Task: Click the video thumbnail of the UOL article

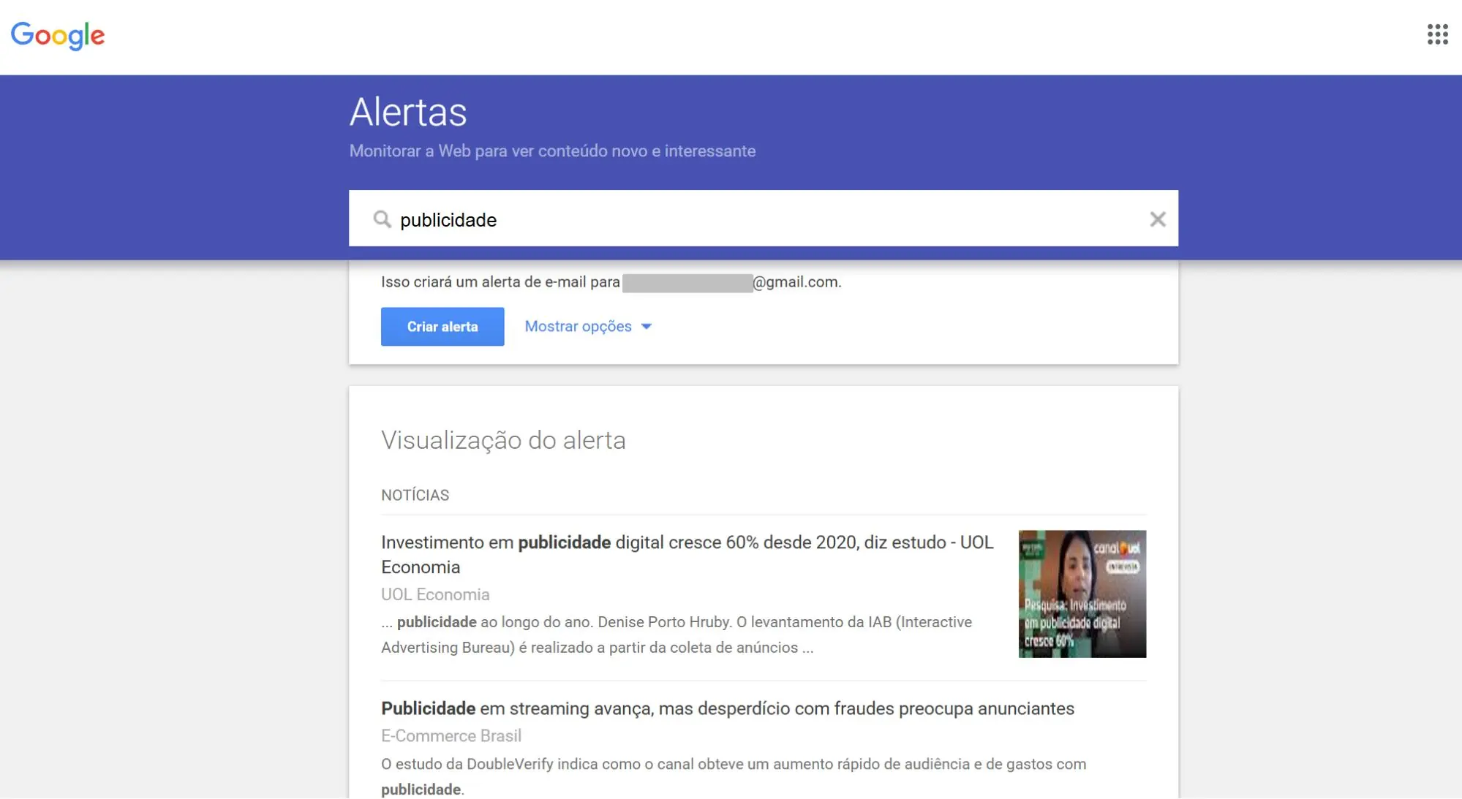Action: 1082,594
